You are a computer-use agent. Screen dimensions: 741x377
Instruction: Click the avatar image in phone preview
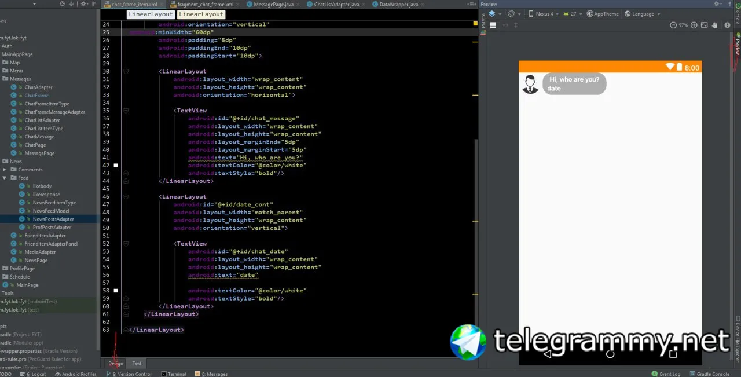[x=530, y=84]
